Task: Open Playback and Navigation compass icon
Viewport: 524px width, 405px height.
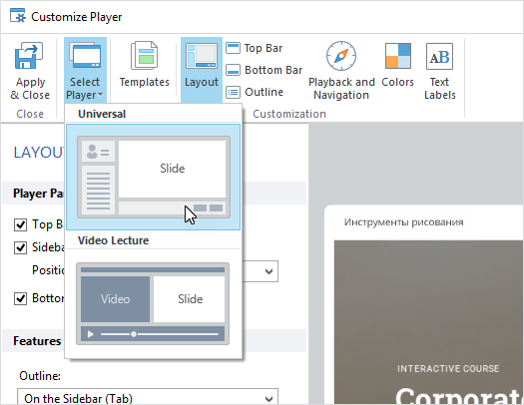Action: coord(341,56)
